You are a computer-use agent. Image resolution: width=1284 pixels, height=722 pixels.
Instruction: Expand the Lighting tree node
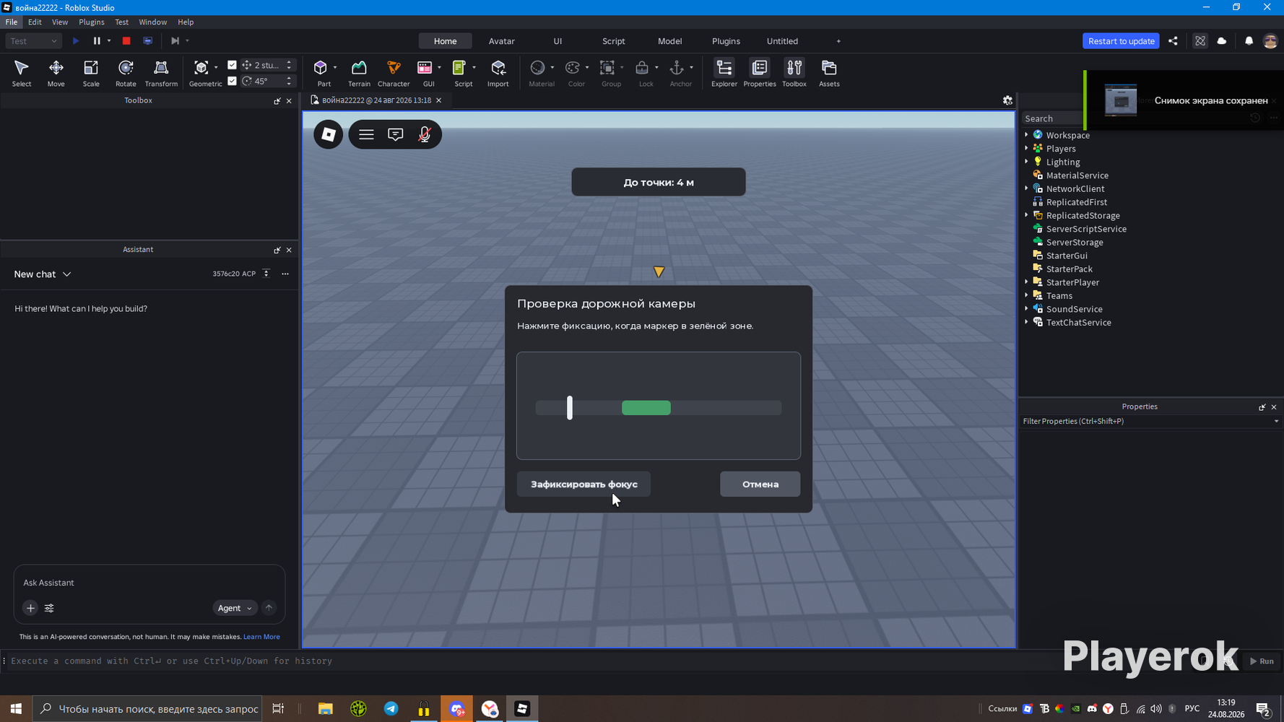point(1026,162)
